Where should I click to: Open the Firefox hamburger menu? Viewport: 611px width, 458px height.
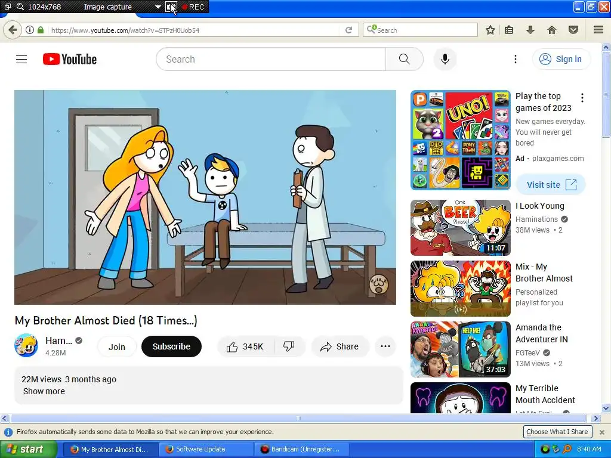coord(598,30)
